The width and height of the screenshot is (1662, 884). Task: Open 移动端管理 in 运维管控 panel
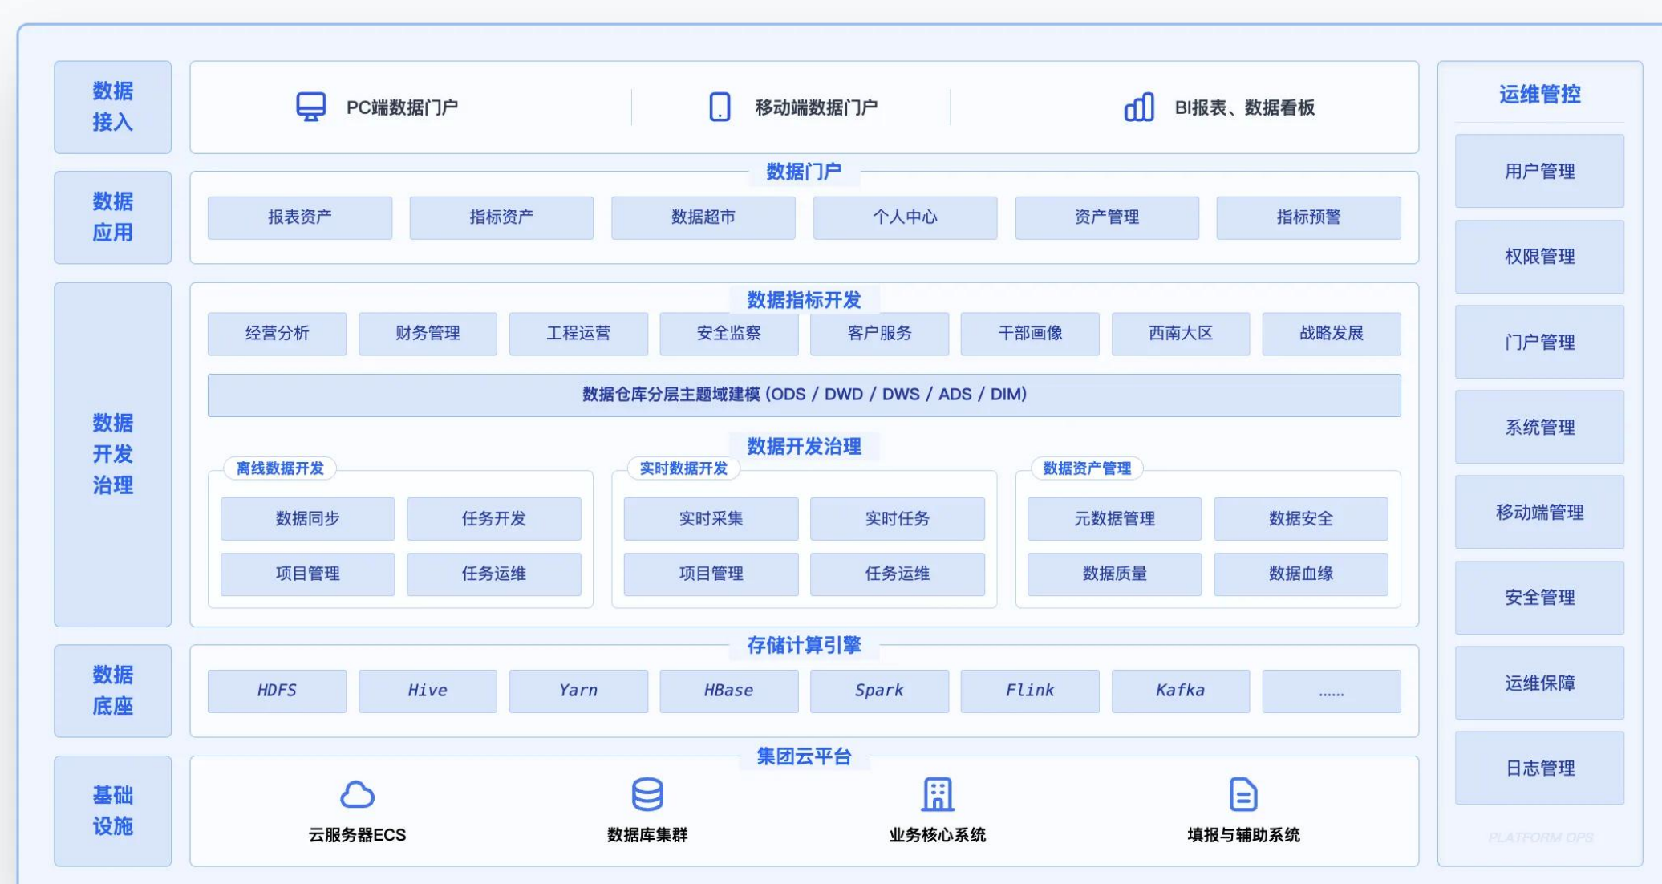click(x=1539, y=512)
